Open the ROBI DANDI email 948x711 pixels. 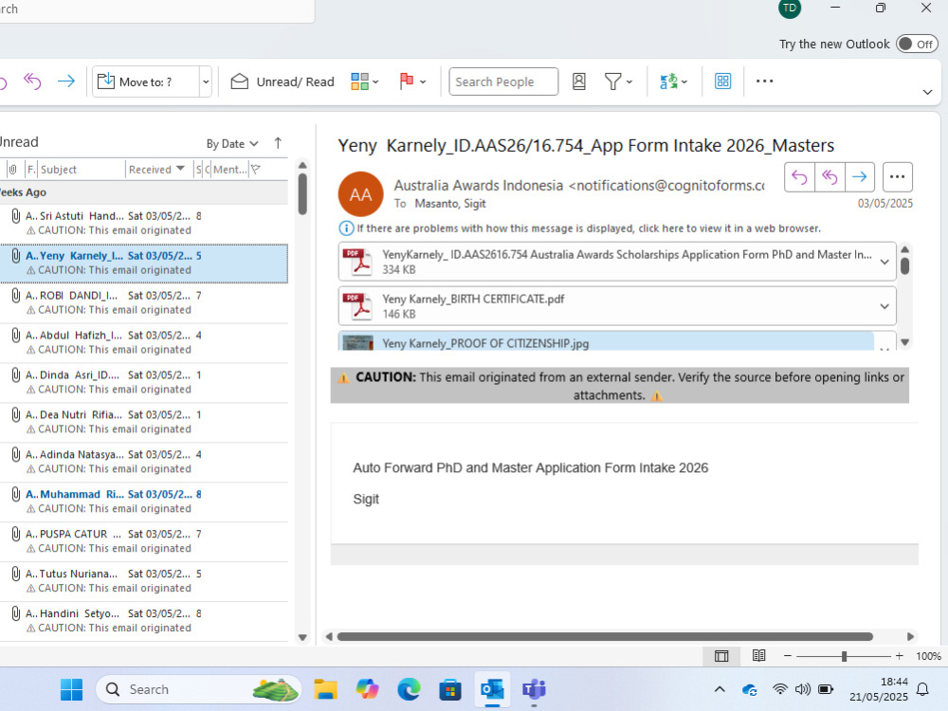pyautogui.click(x=144, y=303)
